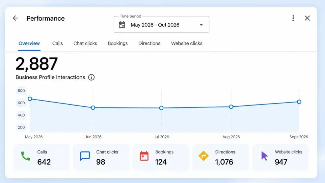Click the Aug 2026 x-axis label
Image resolution: width=325 pixels, height=183 pixels.
coord(231,137)
